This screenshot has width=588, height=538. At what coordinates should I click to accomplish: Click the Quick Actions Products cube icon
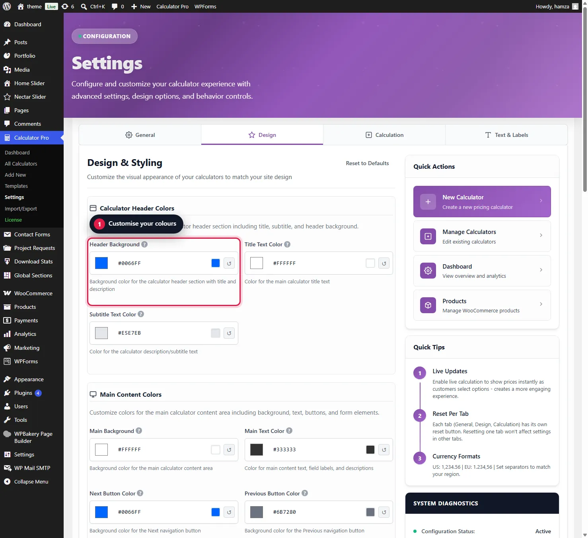click(x=428, y=305)
